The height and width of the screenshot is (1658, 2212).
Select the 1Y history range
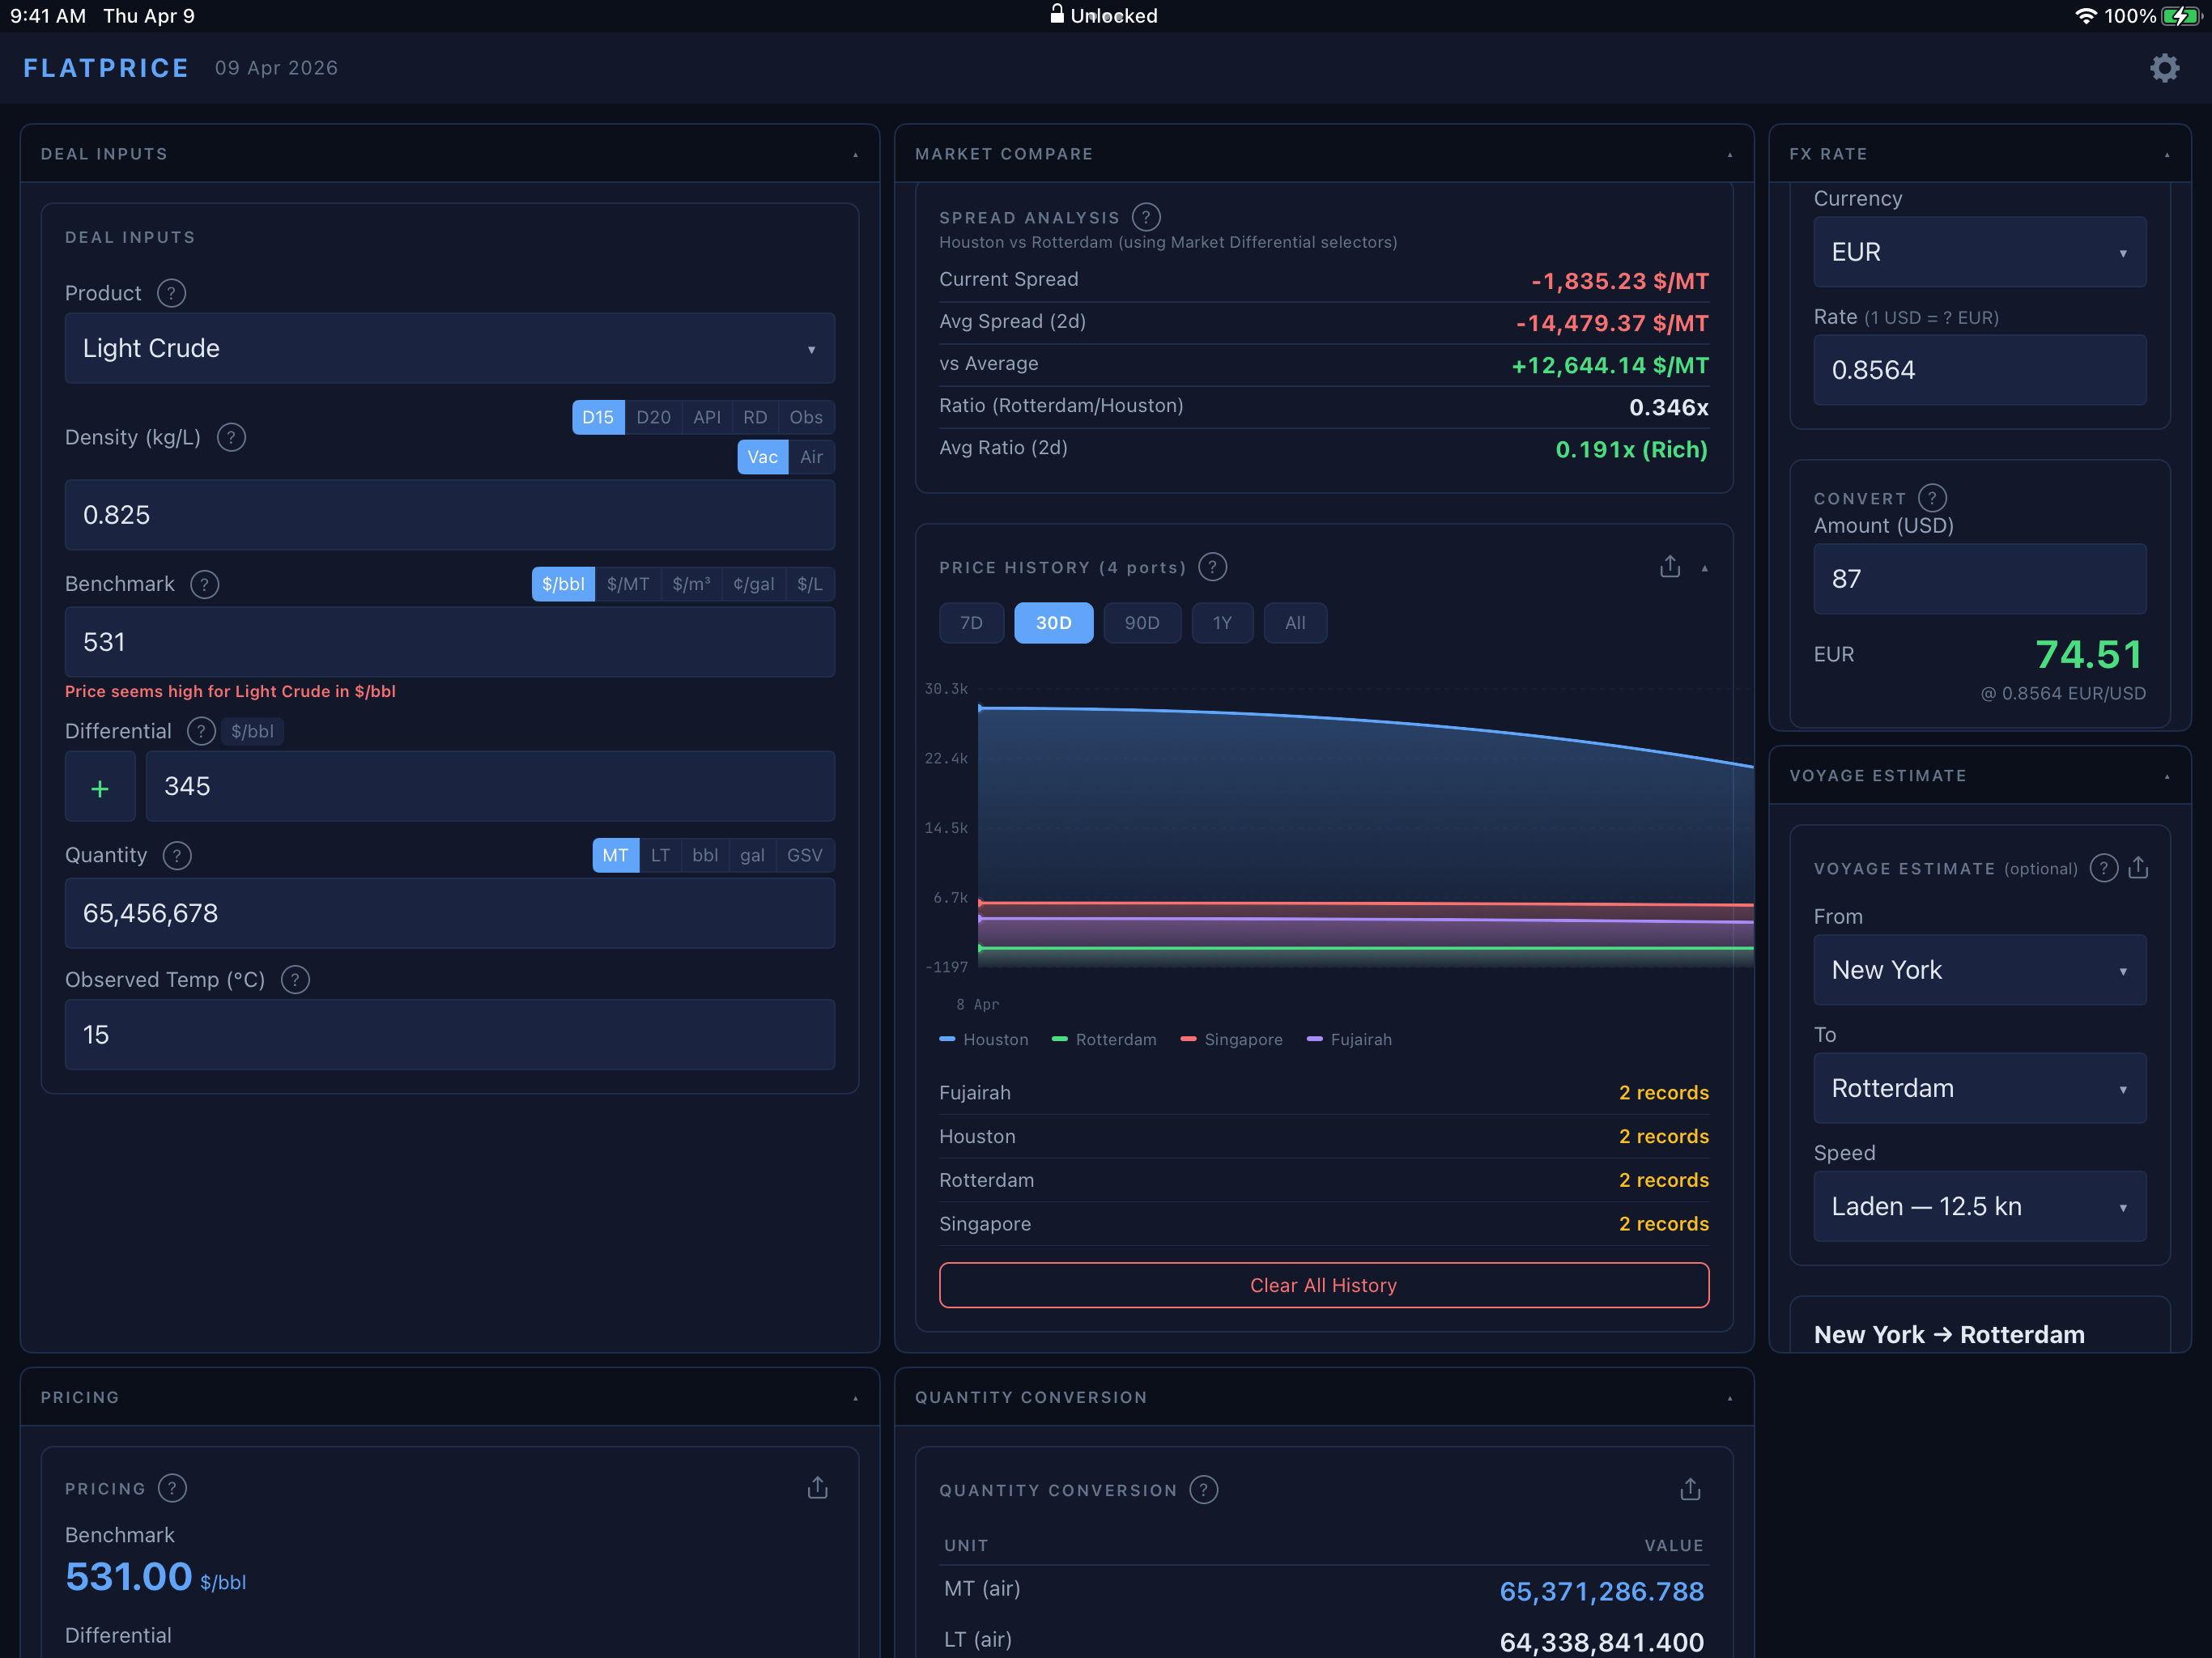click(1222, 623)
